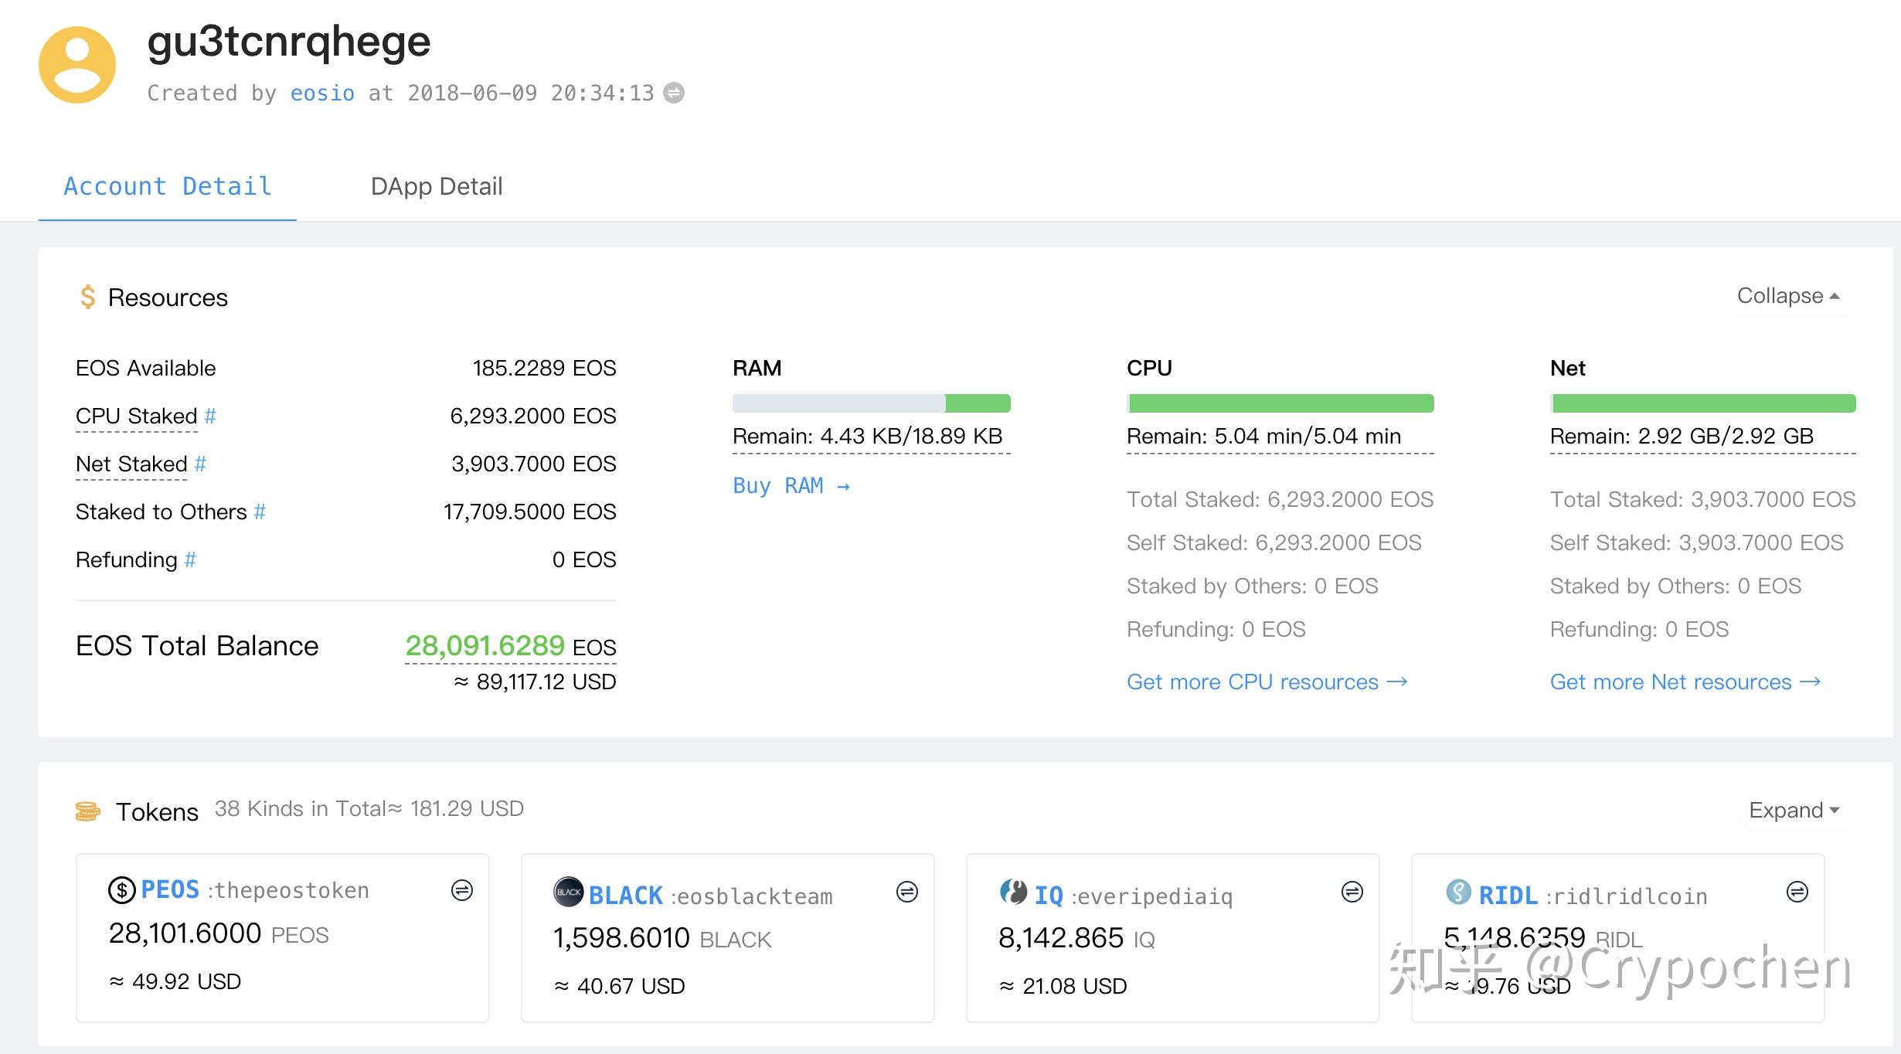The height and width of the screenshot is (1054, 1901).
Task: Click the BLACK token logo
Action: pos(568,892)
